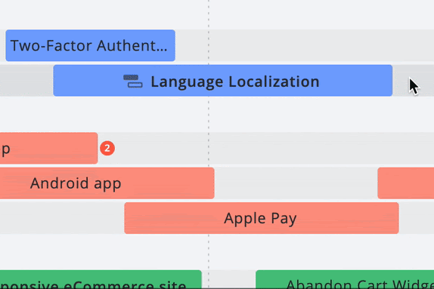This screenshot has height=289, width=434.
Task: Click gap between Android app and right red bar
Action: tap(296, 183)
